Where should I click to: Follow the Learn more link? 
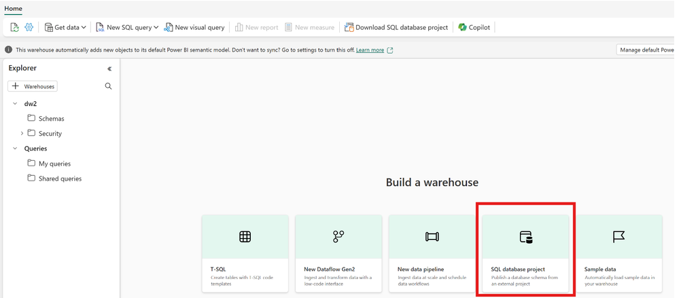(370, 50)
